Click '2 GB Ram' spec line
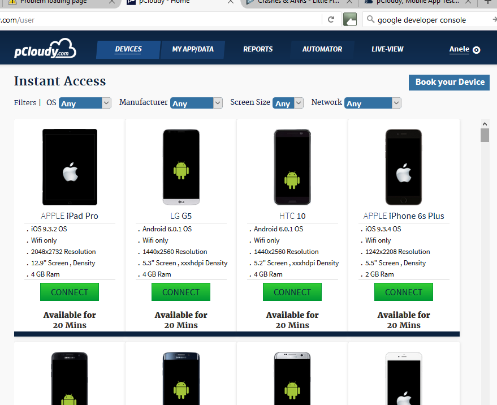The width and height of the screenshot is (497, 405). 379,274
